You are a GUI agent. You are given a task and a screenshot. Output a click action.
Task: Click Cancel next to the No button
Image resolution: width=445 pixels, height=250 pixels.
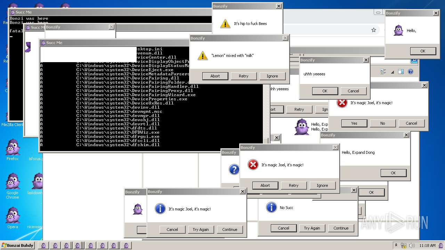click(411, 123)
